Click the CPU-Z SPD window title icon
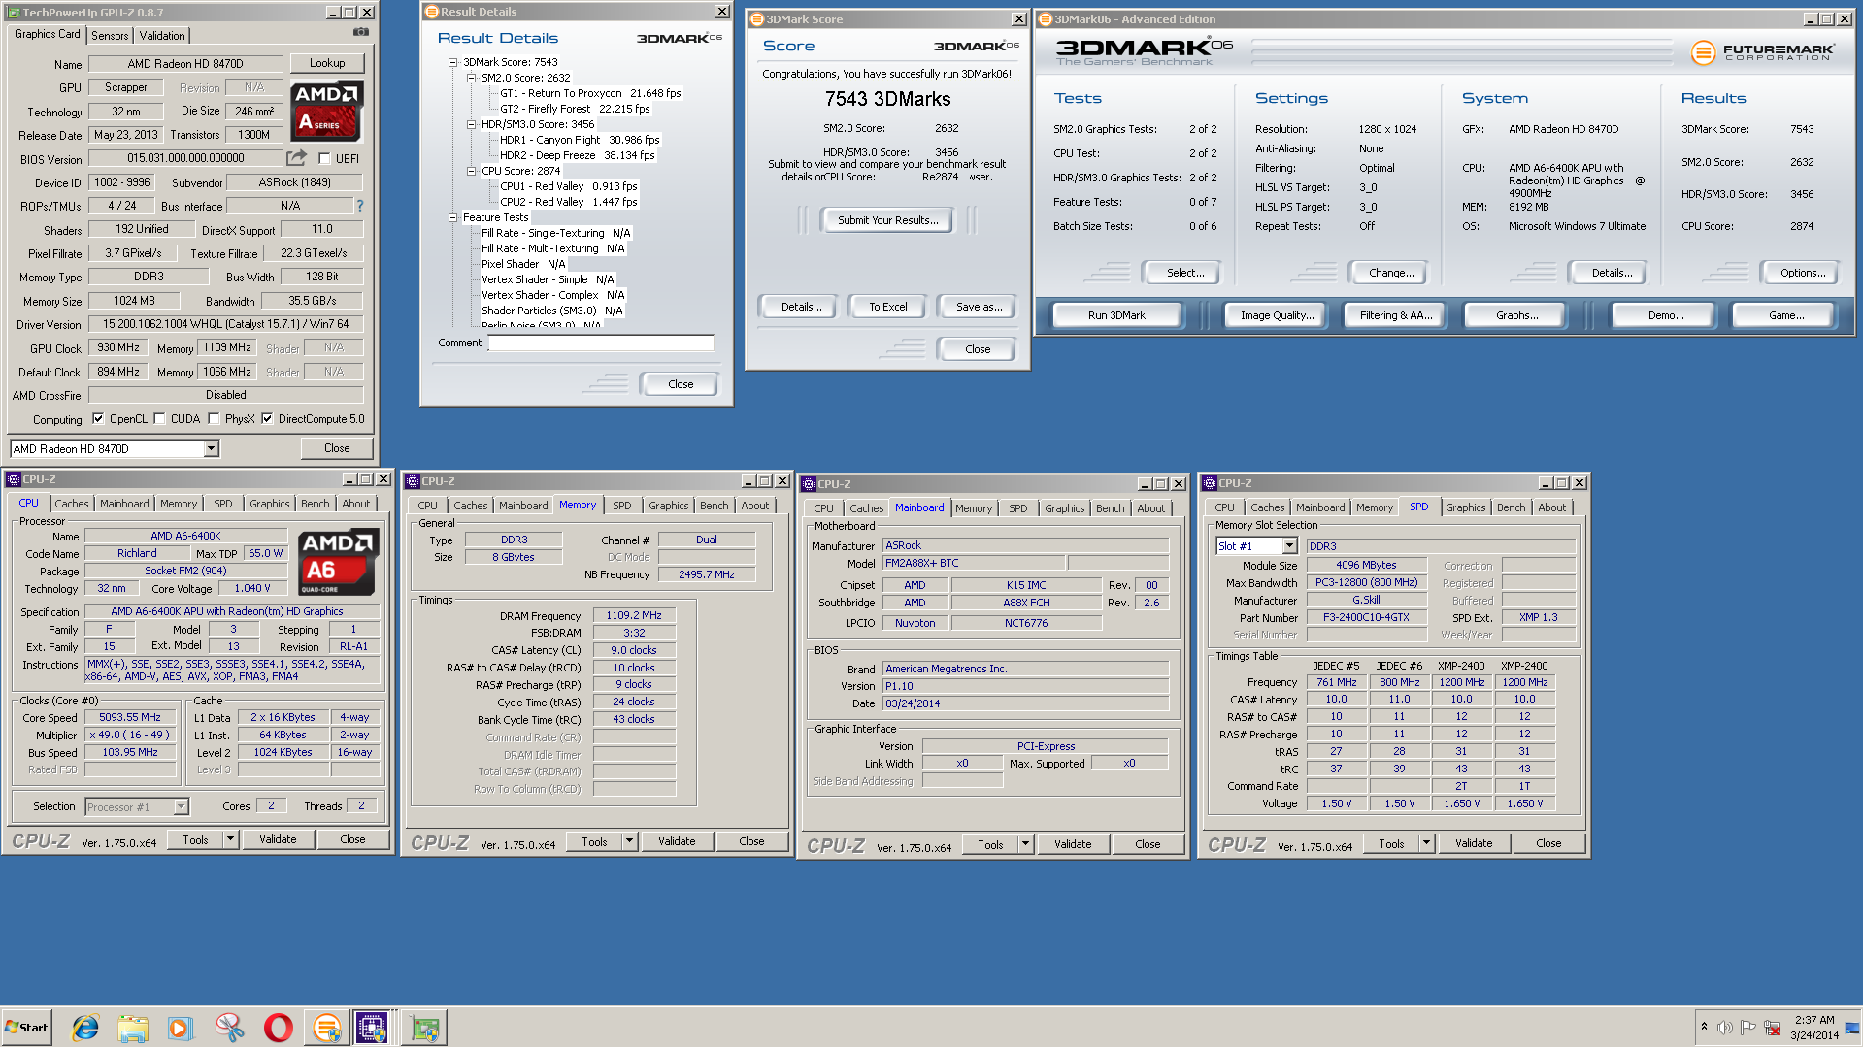Image resolution: width=1863 pixels, height=1047 pixels. click(1210, 482)
